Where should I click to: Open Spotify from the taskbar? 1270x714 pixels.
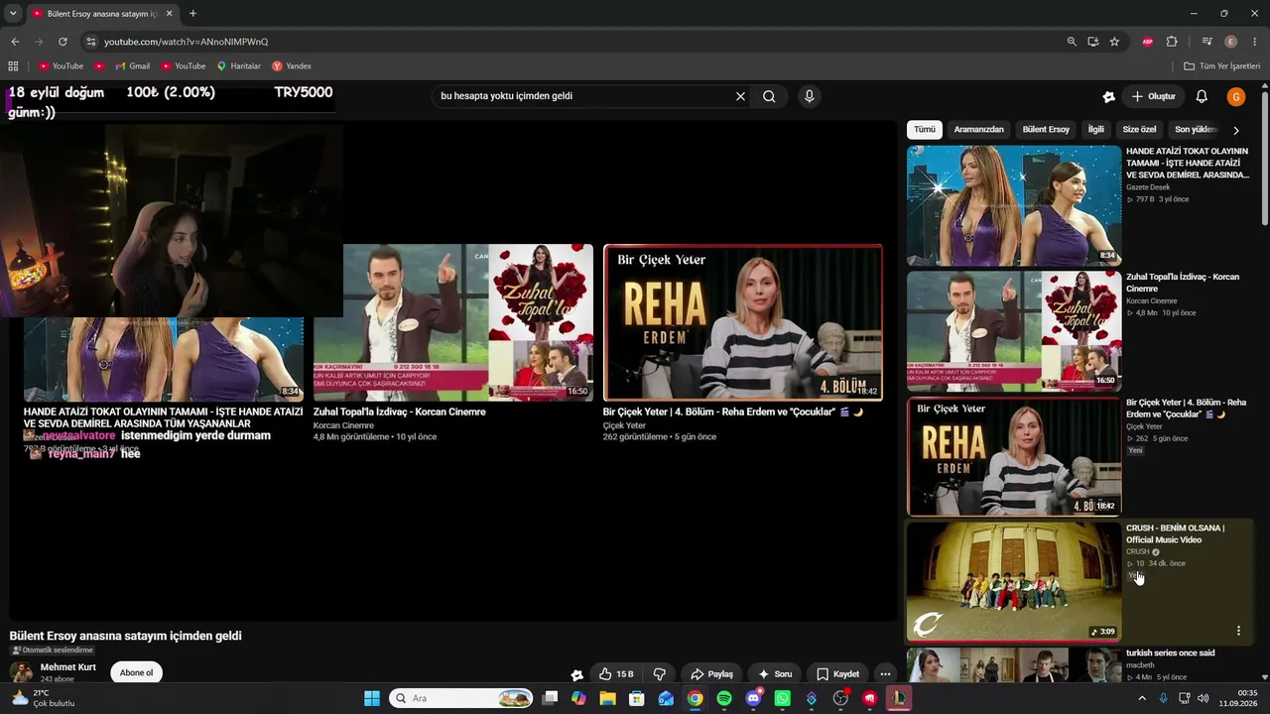[724, 698]
